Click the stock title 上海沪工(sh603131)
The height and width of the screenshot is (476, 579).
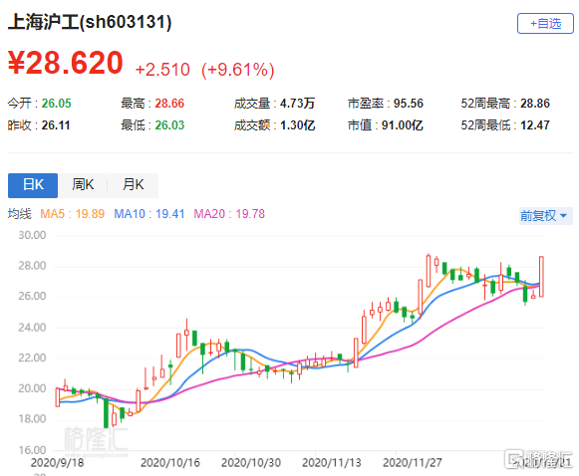click(x=90, y=22)
